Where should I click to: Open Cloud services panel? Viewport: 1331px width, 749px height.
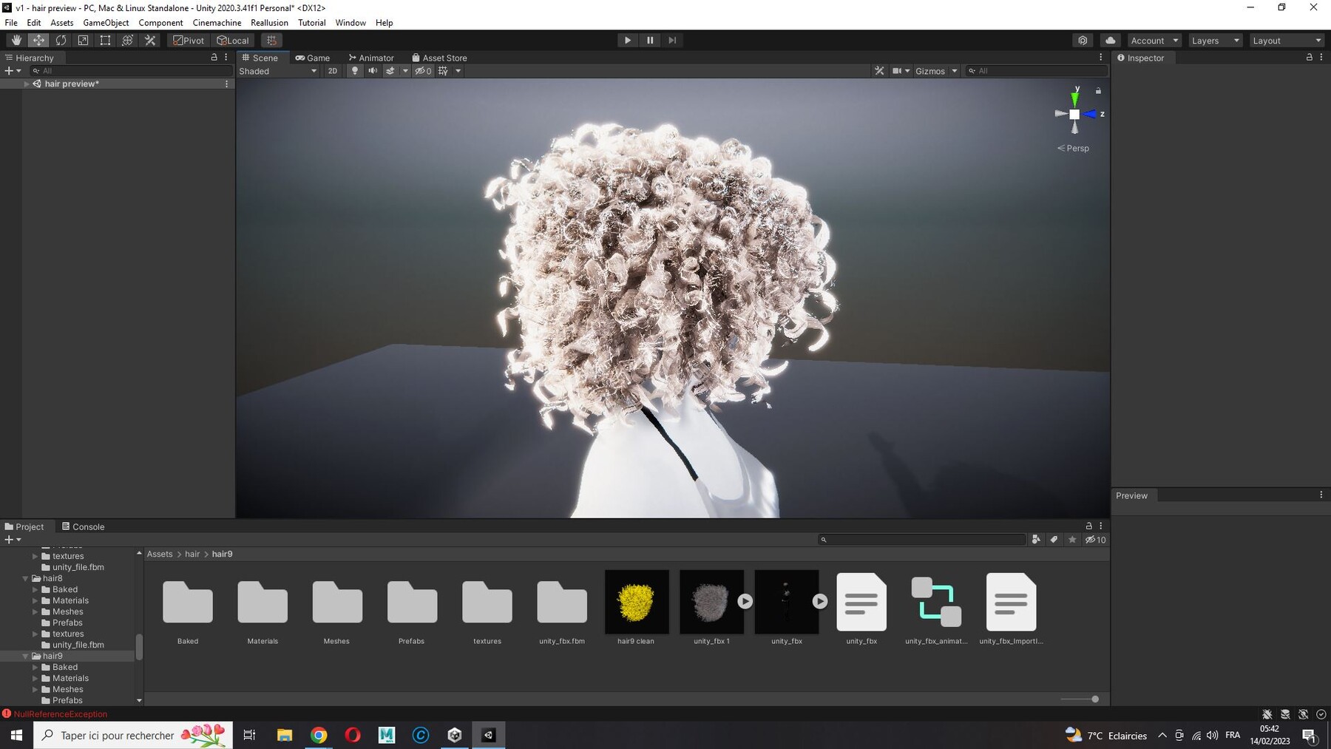coord(1110,41)
